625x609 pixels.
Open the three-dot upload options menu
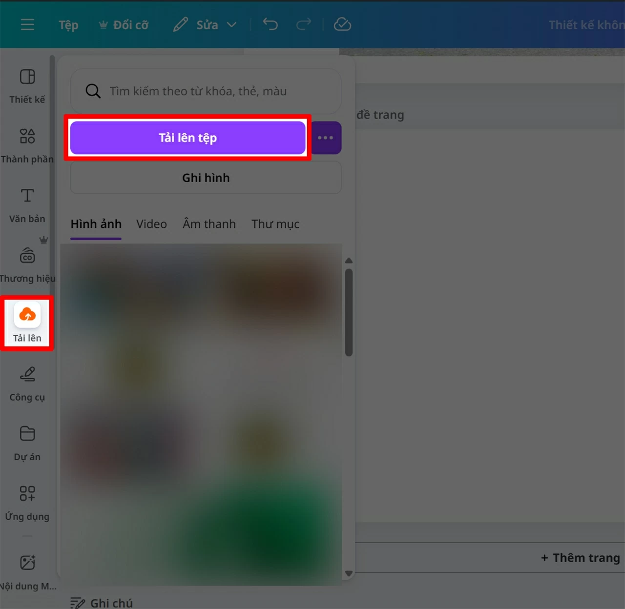325,138
